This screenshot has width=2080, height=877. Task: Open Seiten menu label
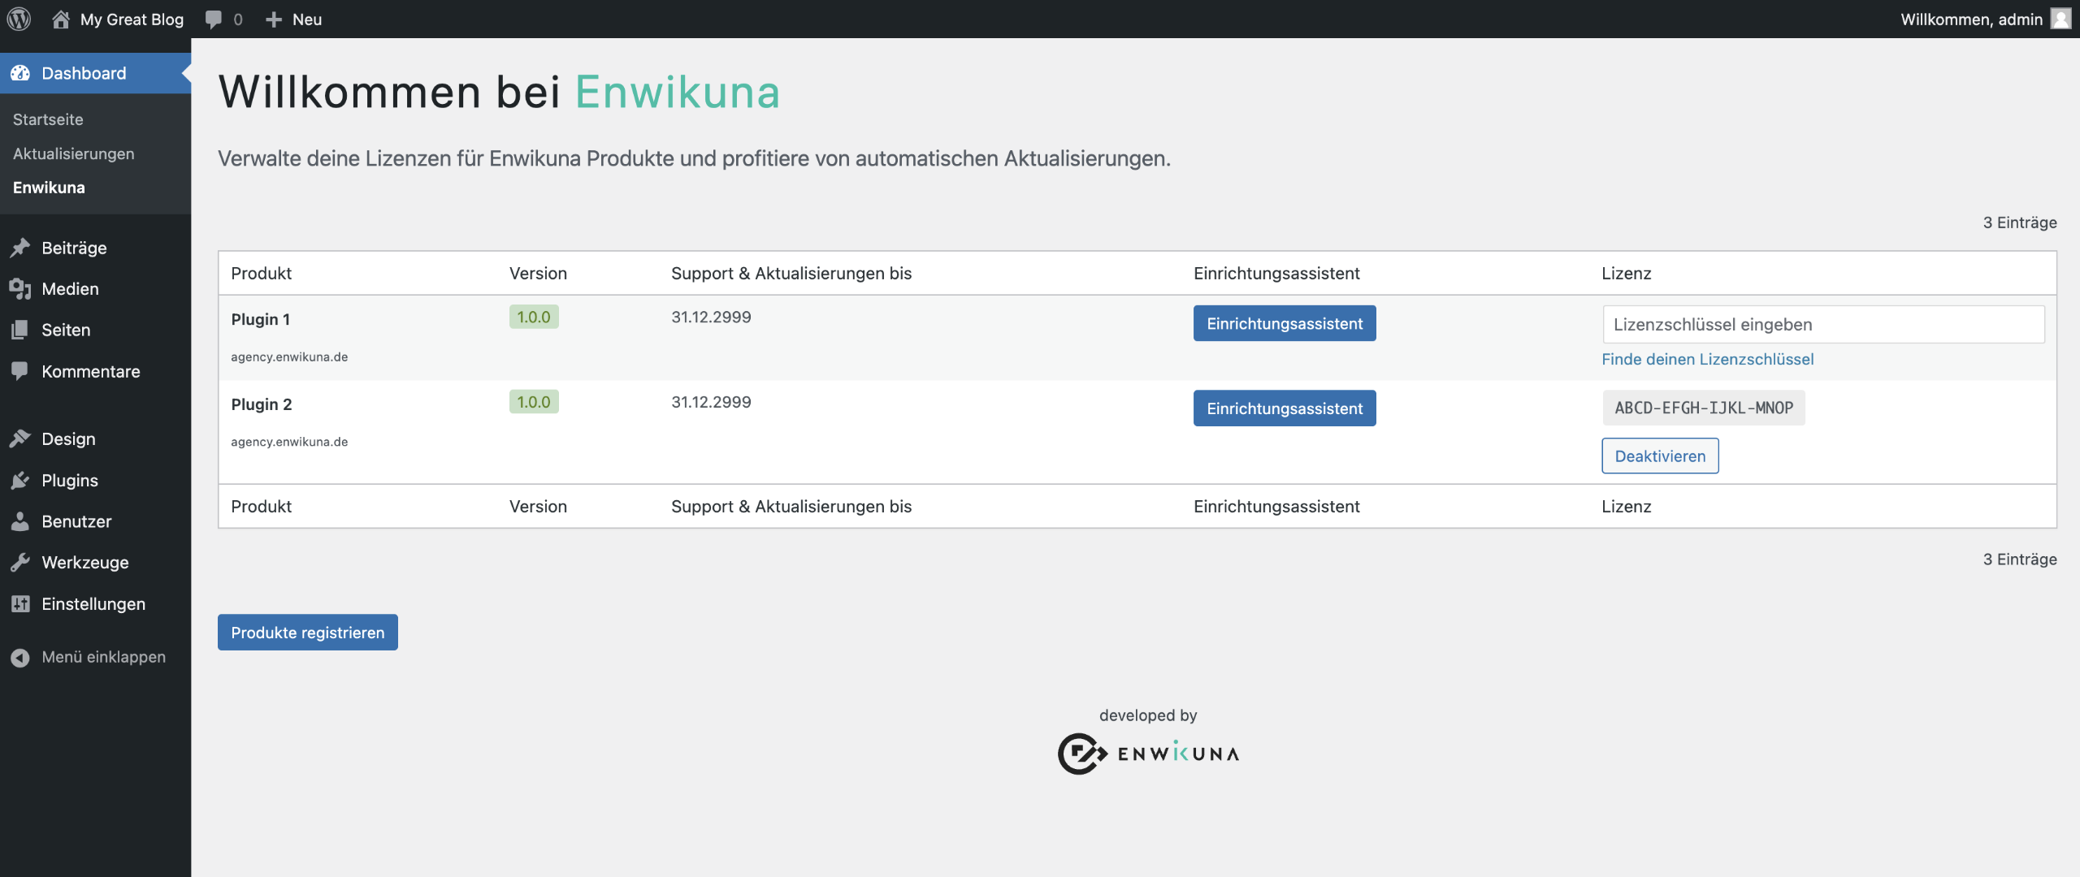[66, 330]
